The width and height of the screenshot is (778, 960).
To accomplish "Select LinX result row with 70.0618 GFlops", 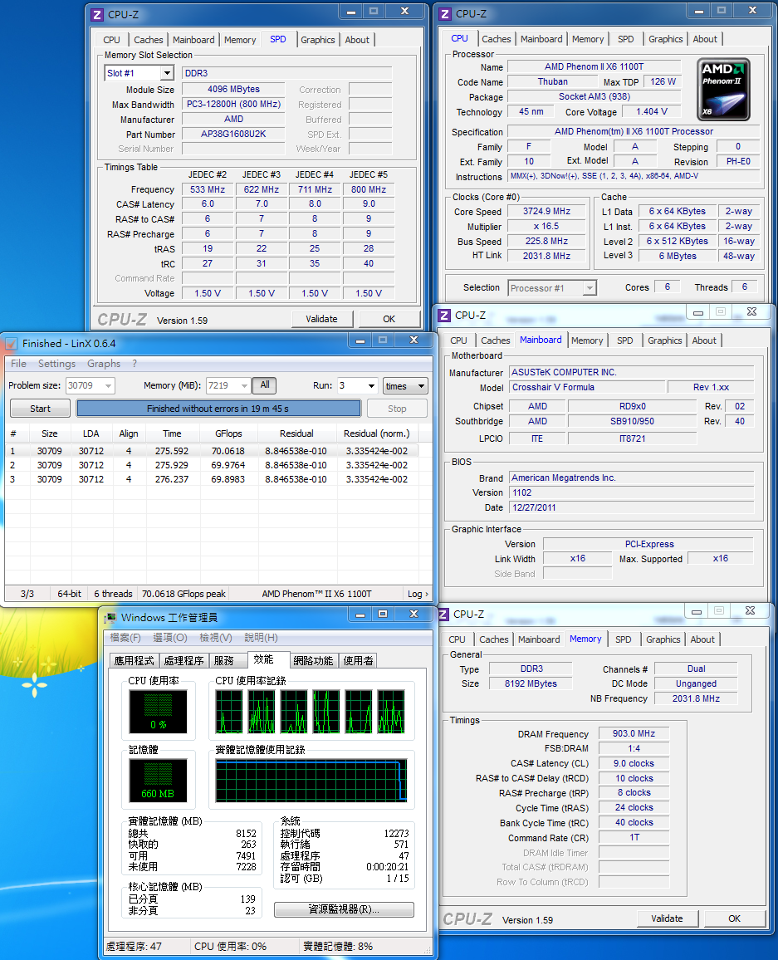I will pyautogui.click(x=213, y=451).
